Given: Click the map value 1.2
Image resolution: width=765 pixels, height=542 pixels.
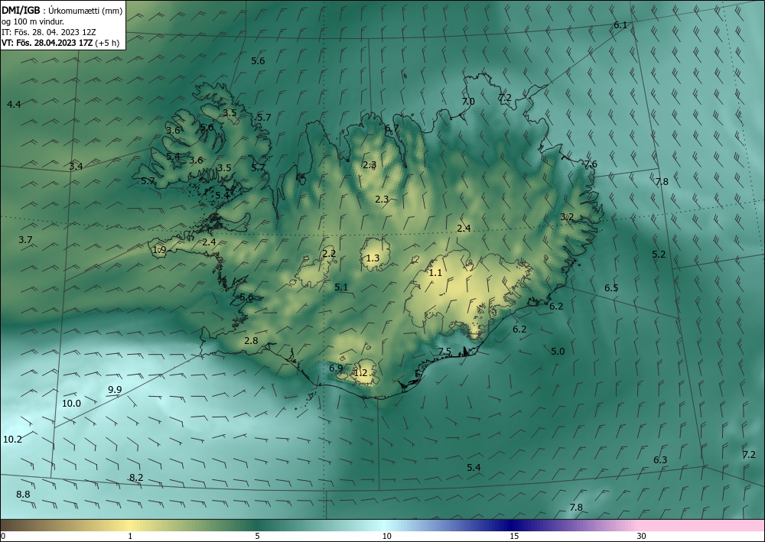Looking at the screenshot, I should (x=360, y=373).
